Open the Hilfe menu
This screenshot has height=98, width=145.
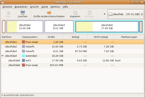pos(65,7)
